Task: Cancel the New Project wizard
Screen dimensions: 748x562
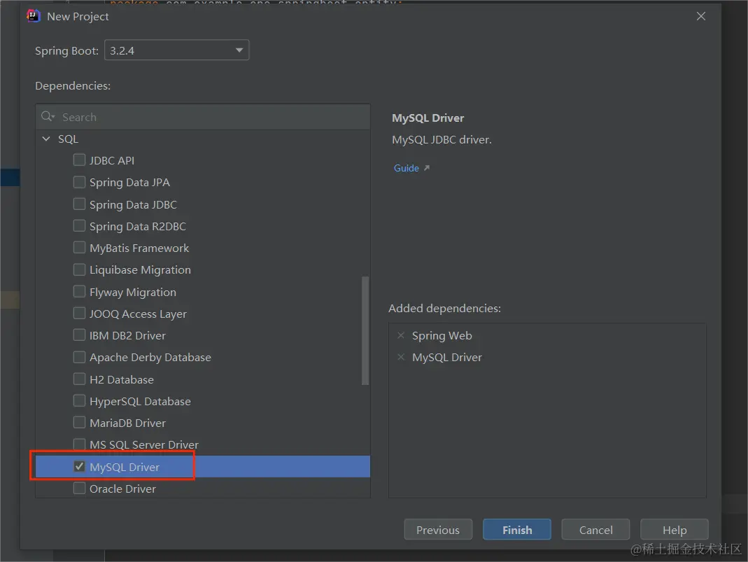Action: (595, 530)
